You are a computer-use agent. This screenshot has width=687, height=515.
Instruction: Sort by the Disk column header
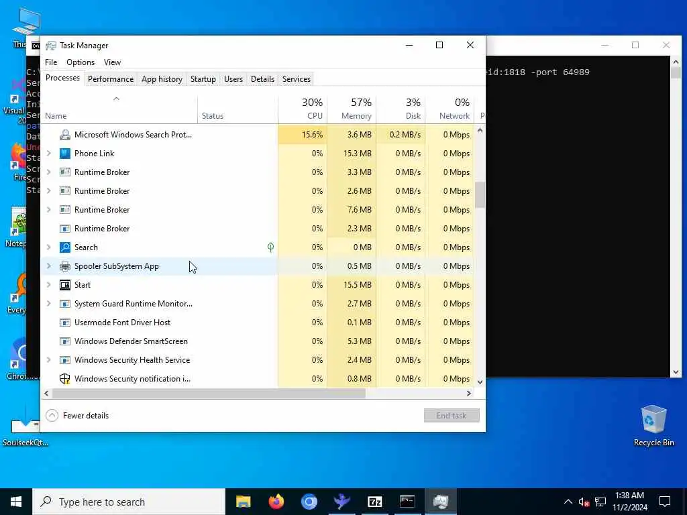pyautogui.click(x=401, y=109)
